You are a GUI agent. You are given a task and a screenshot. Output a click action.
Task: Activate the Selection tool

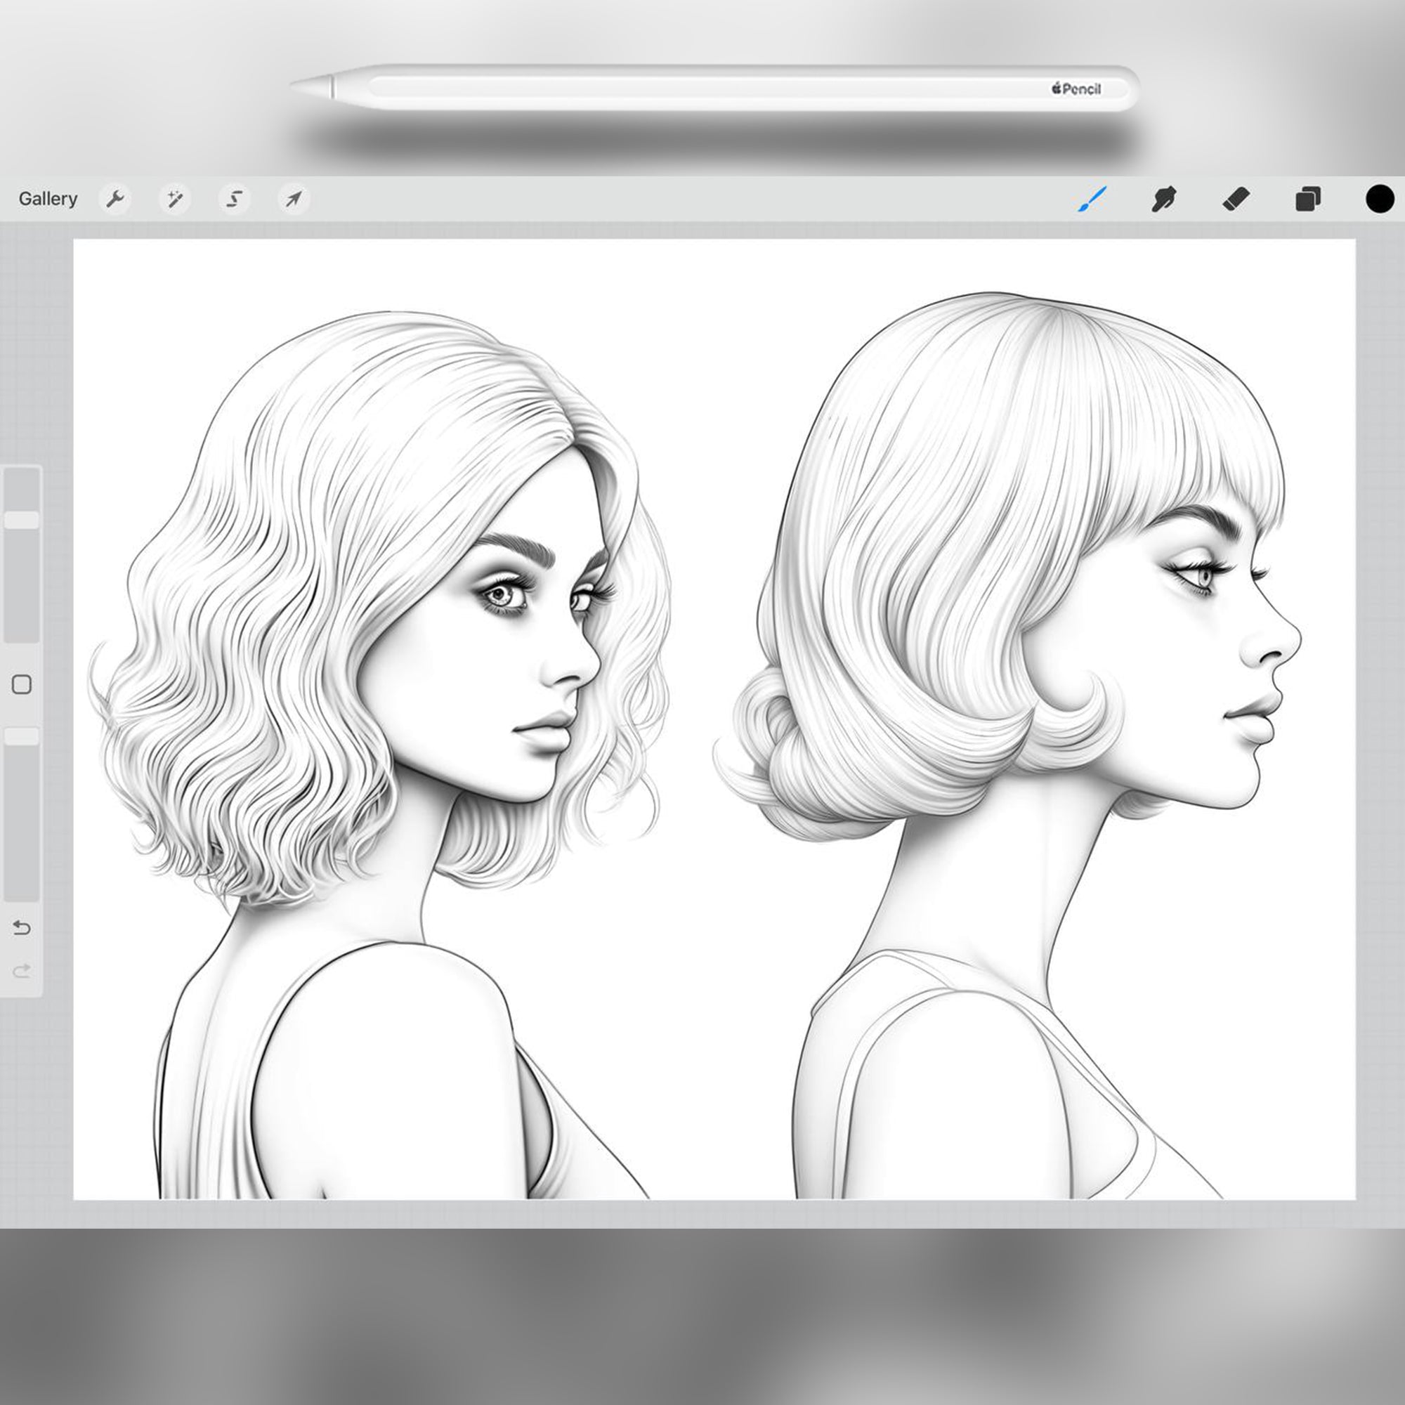pos(234,199)
